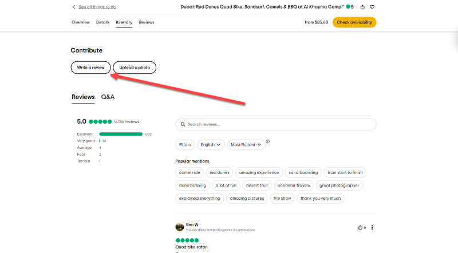This screenshot has height=253, width=458.
Task: Click the tour title in the header
Action: pos(262,7)
